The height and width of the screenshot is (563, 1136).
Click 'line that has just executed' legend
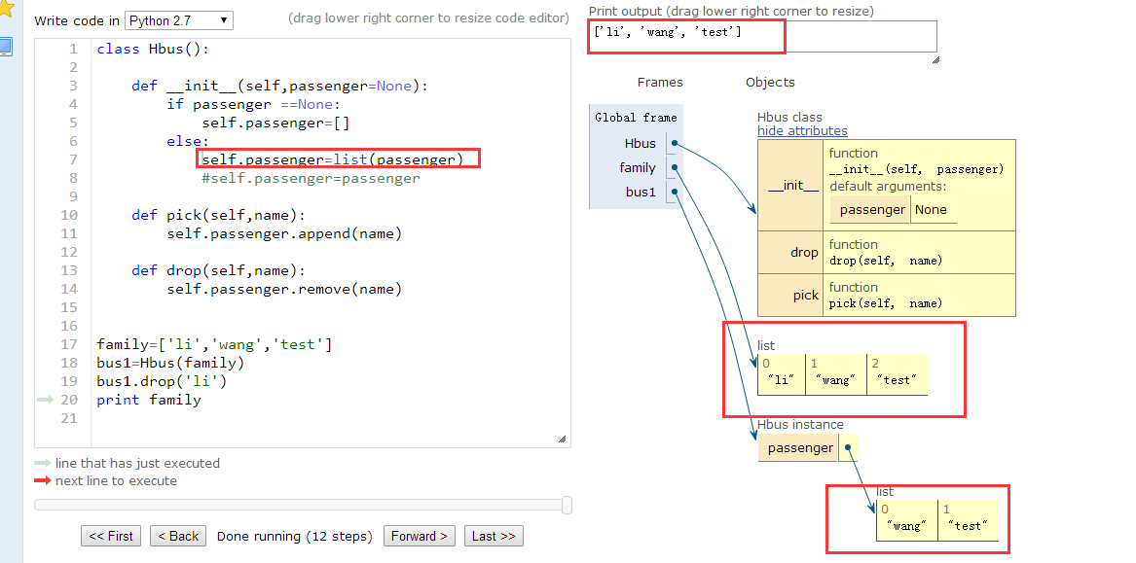pyautogui.click(x=137, y=463)
